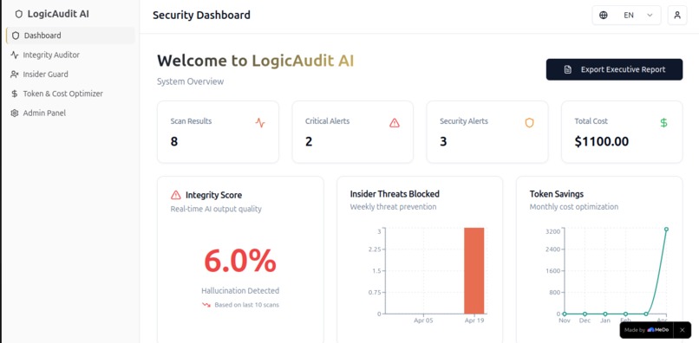Click the top data point on Token Savings line

click(x=666, y=230)
